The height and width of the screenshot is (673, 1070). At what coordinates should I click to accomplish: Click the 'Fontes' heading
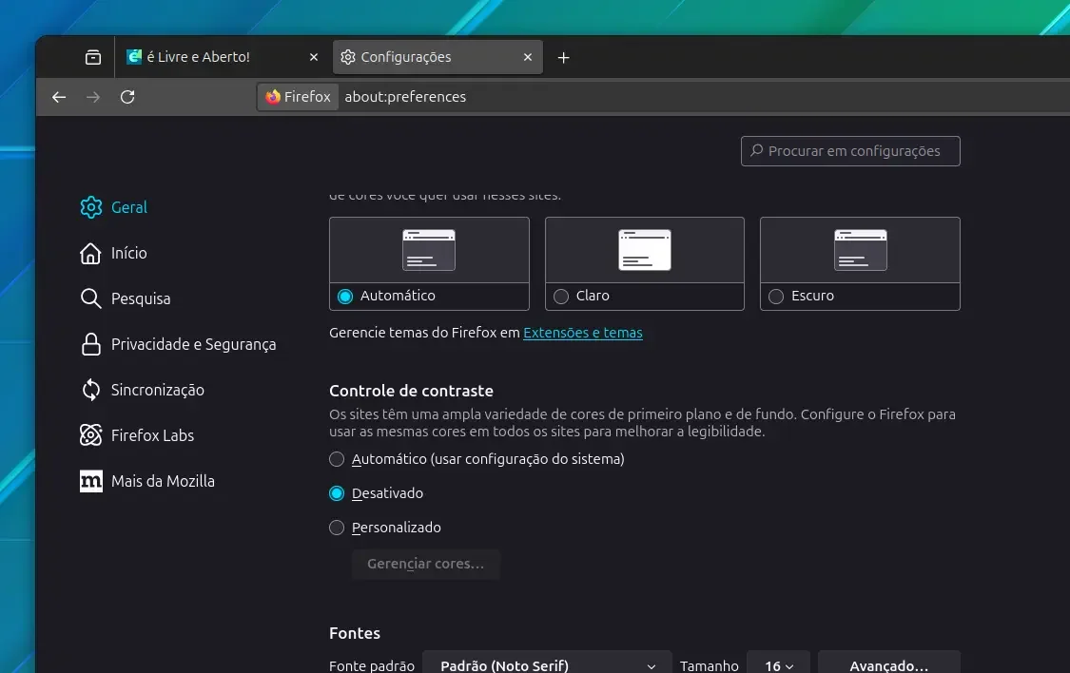point(354,633)
